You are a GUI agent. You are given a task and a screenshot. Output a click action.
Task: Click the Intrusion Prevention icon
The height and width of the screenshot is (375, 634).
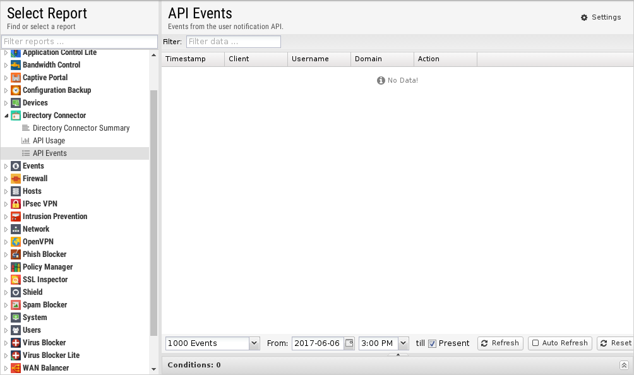click(x=15, y=217)
